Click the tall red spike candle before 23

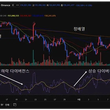[33, 32]
